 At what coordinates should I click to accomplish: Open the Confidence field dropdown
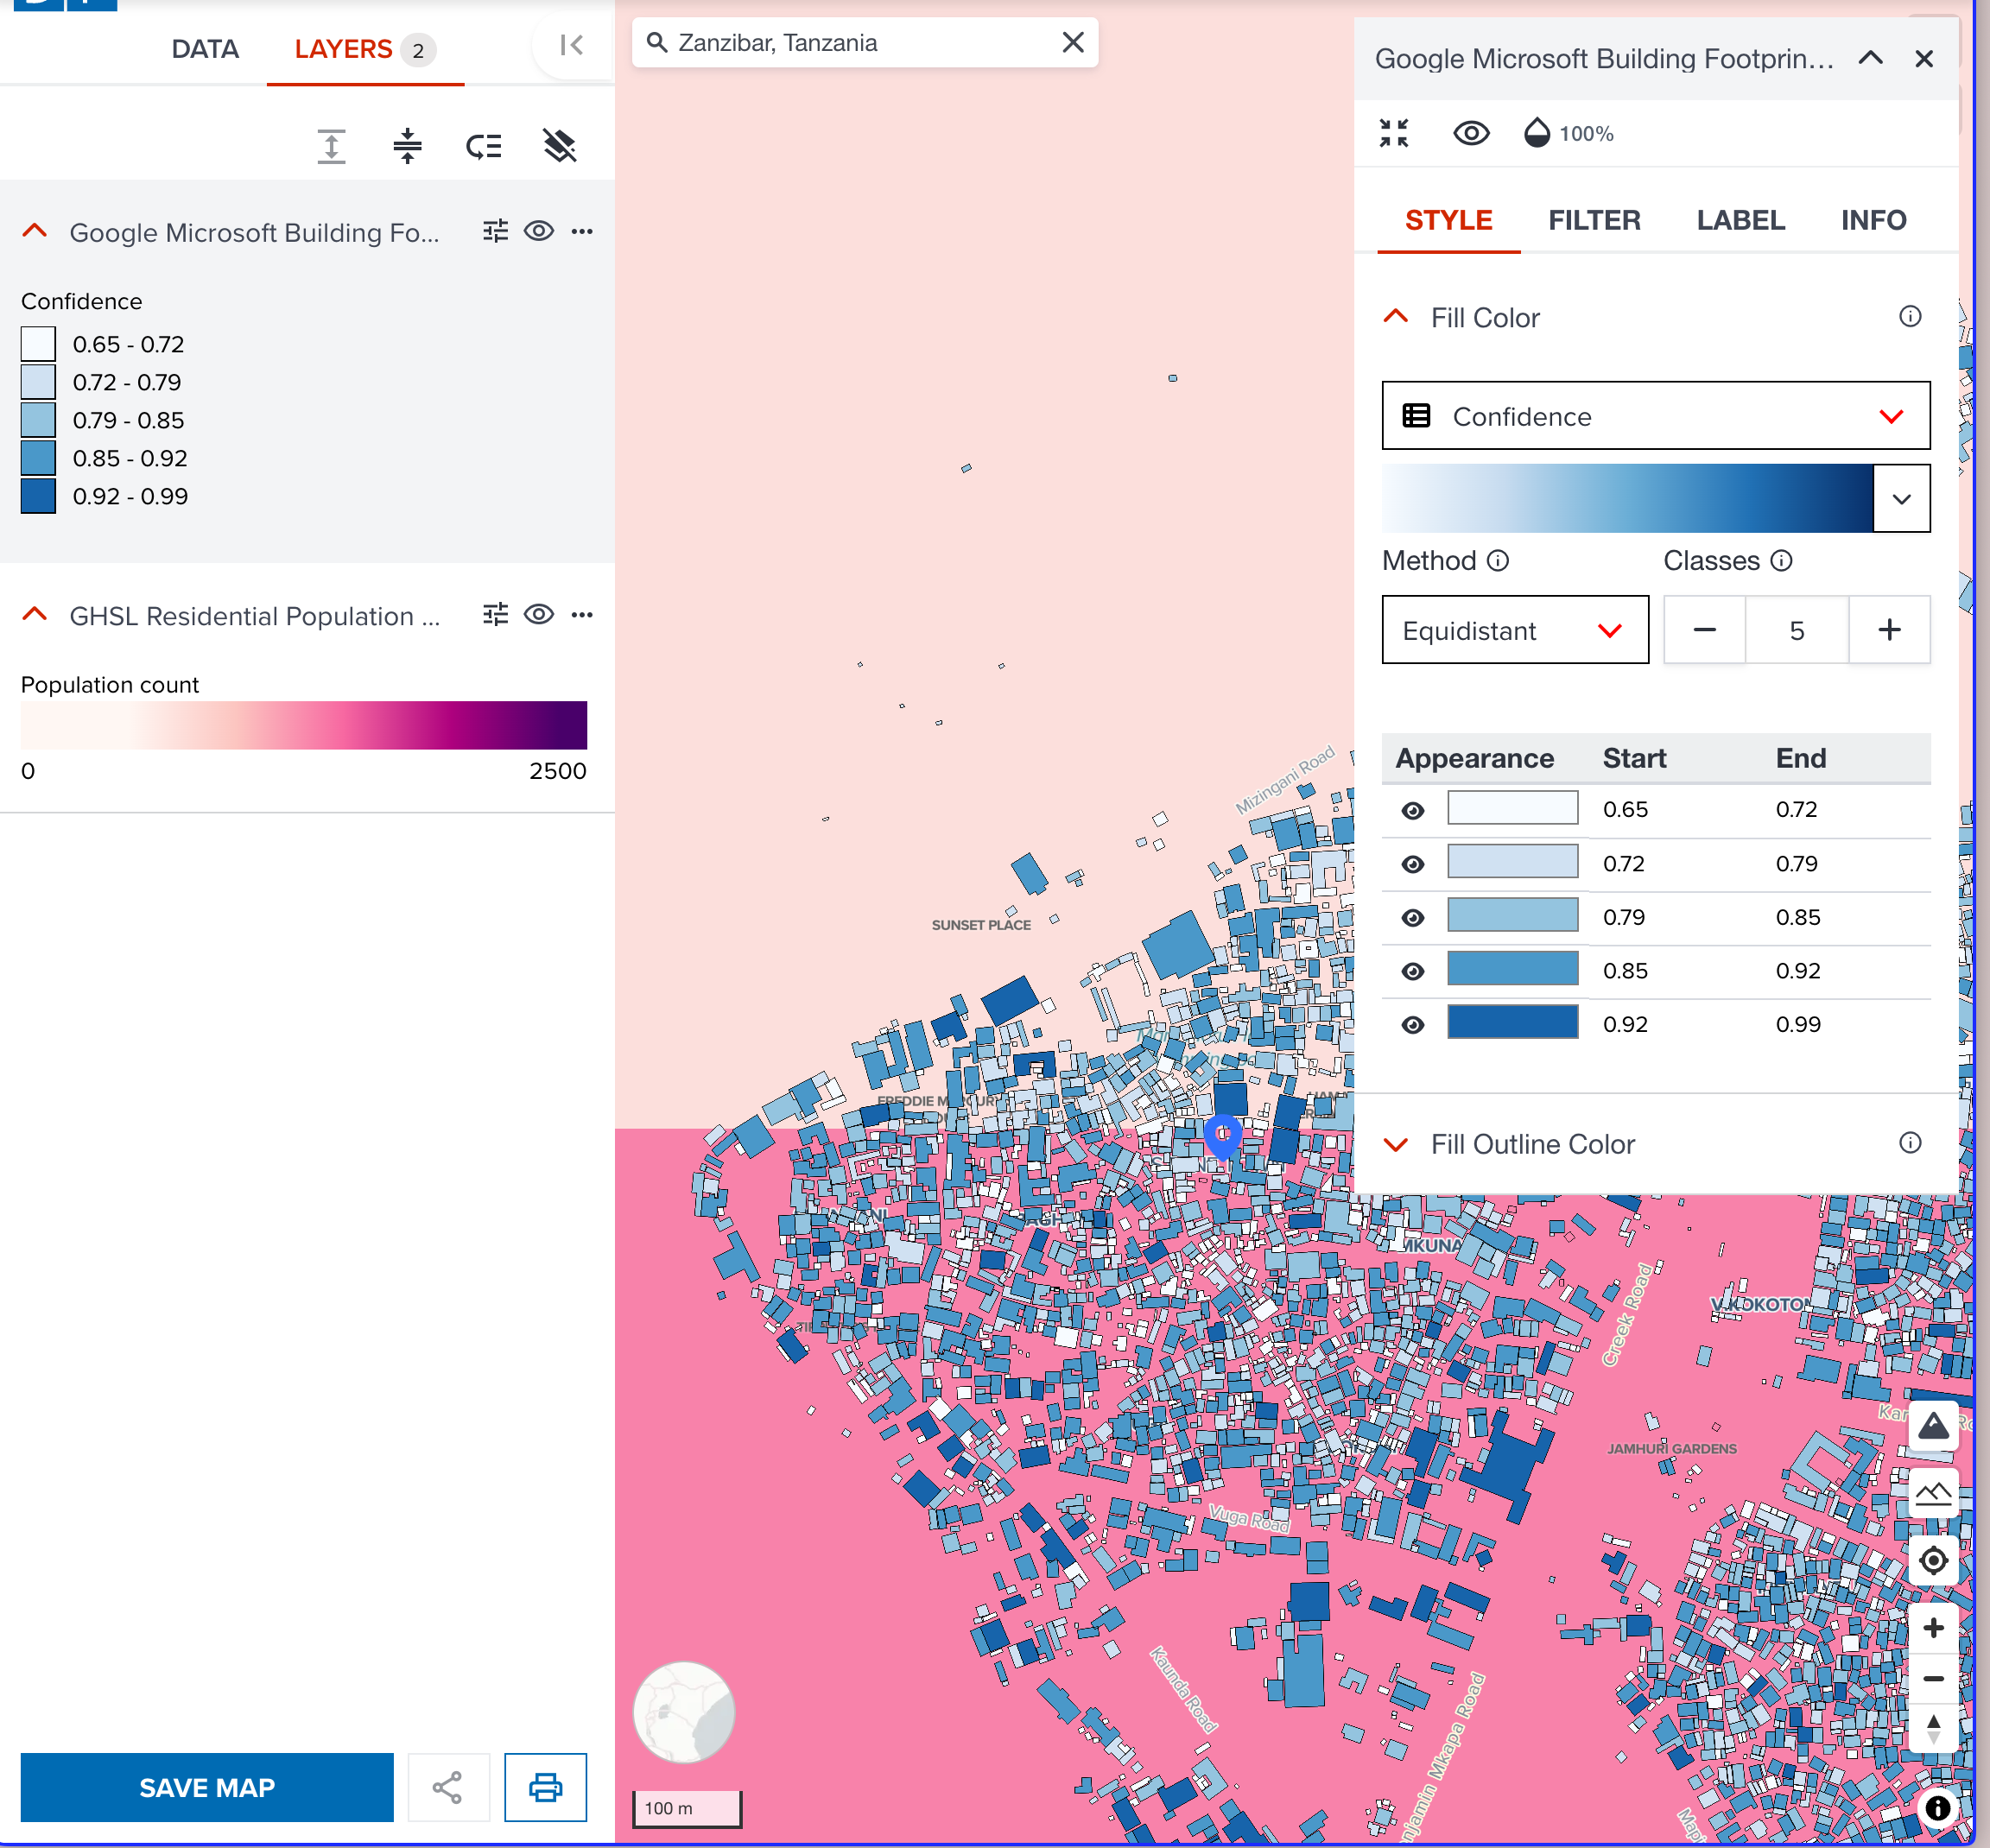click(1656, 416)
